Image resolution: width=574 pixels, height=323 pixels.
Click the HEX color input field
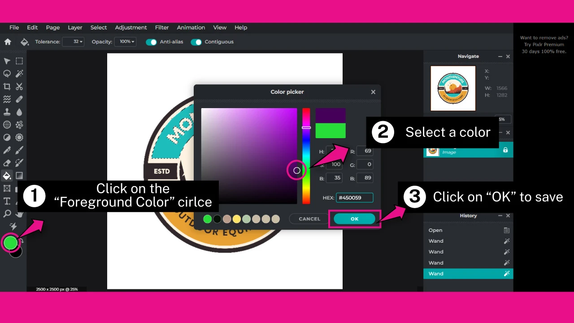pyautogui.click(x=354, y=198)
